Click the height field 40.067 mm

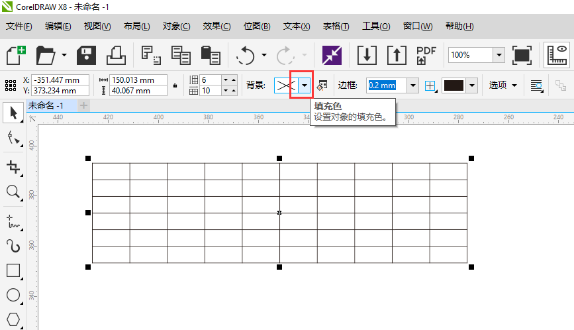[138, 91]
